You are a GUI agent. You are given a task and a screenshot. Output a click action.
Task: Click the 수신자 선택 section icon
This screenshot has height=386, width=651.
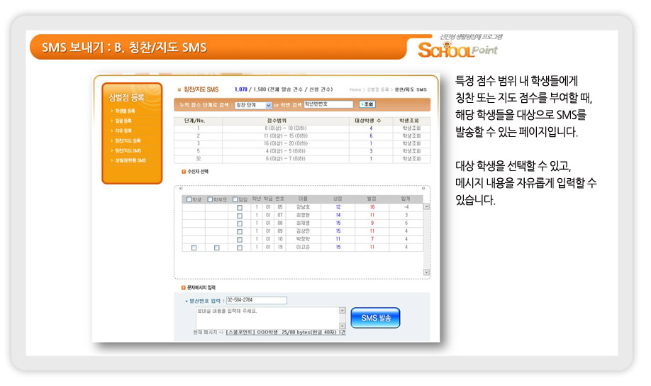(184, 171)
